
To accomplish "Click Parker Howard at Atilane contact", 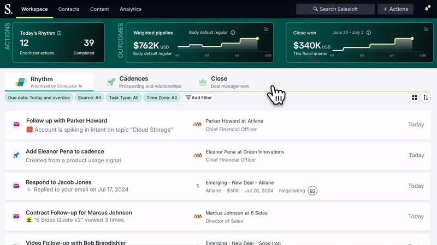I will tap(234, 121).
